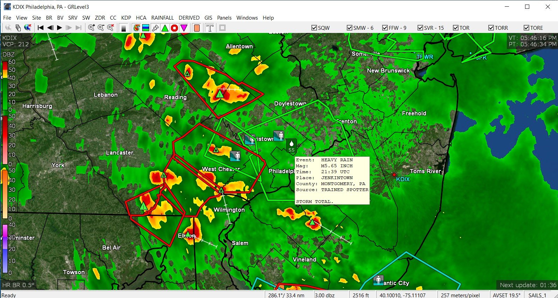
Task: Jump to first frame of the loop
Action: point(41,28)
